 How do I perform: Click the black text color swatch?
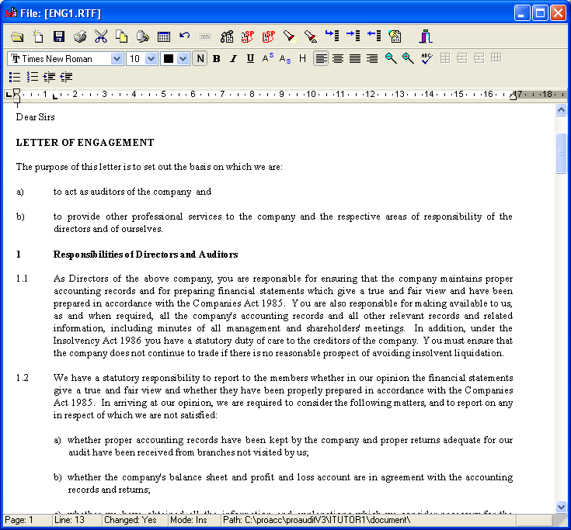(x=169, y=58)
